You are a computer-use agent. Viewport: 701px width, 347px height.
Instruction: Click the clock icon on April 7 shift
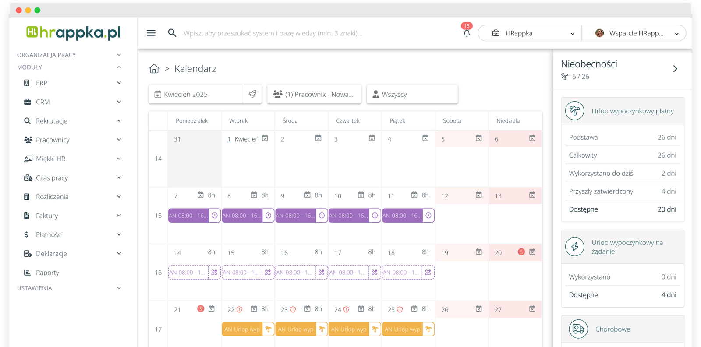[x=215, y=216]
